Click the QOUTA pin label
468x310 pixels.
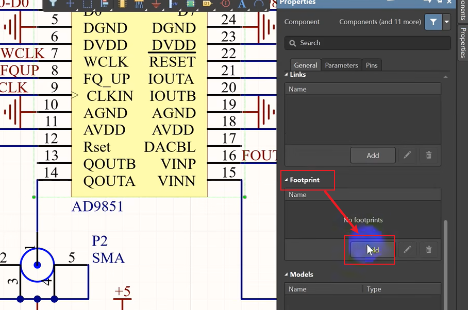coord(109,181)
